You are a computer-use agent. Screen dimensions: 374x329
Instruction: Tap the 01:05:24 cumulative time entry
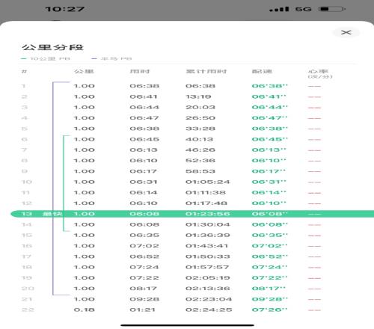click(207, 182)
